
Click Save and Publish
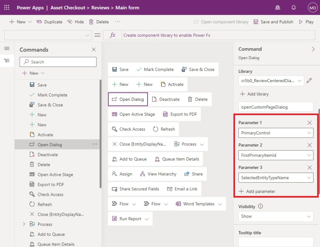pyautogui.click(x=273, y=22)
